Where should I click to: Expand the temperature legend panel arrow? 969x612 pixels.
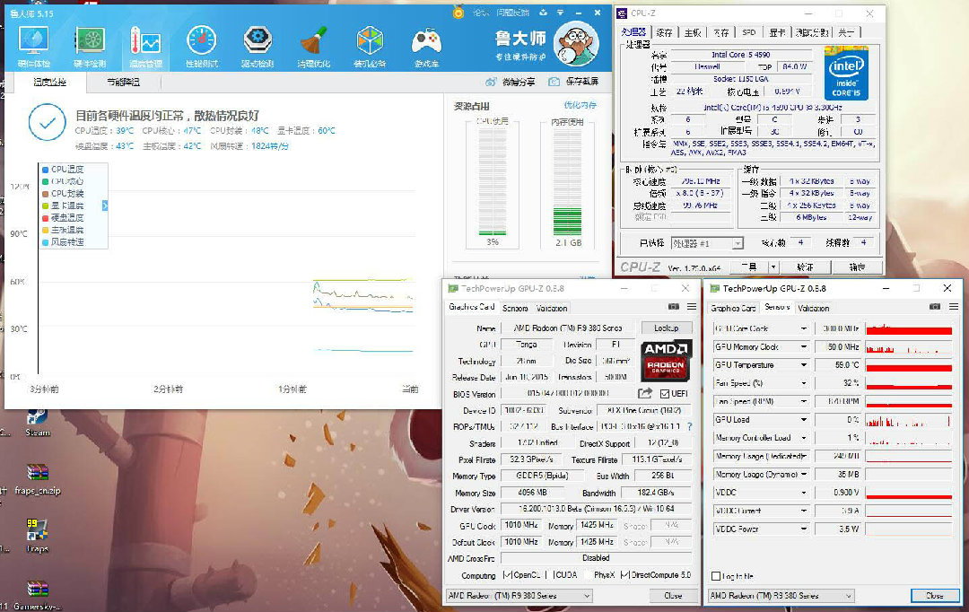[105, 205]
